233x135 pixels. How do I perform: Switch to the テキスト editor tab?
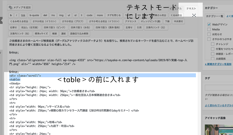coord(191,9)
